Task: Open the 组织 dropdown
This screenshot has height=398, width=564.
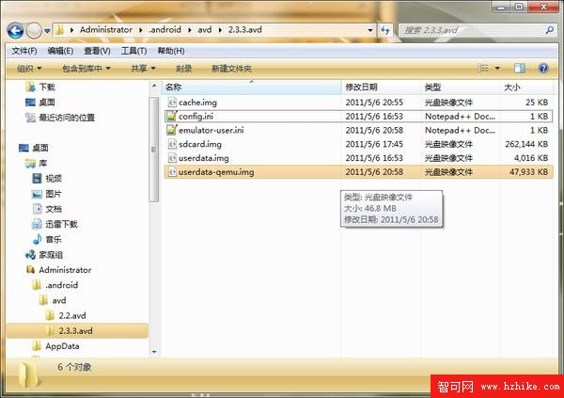Action: click(x=29, y=69)
